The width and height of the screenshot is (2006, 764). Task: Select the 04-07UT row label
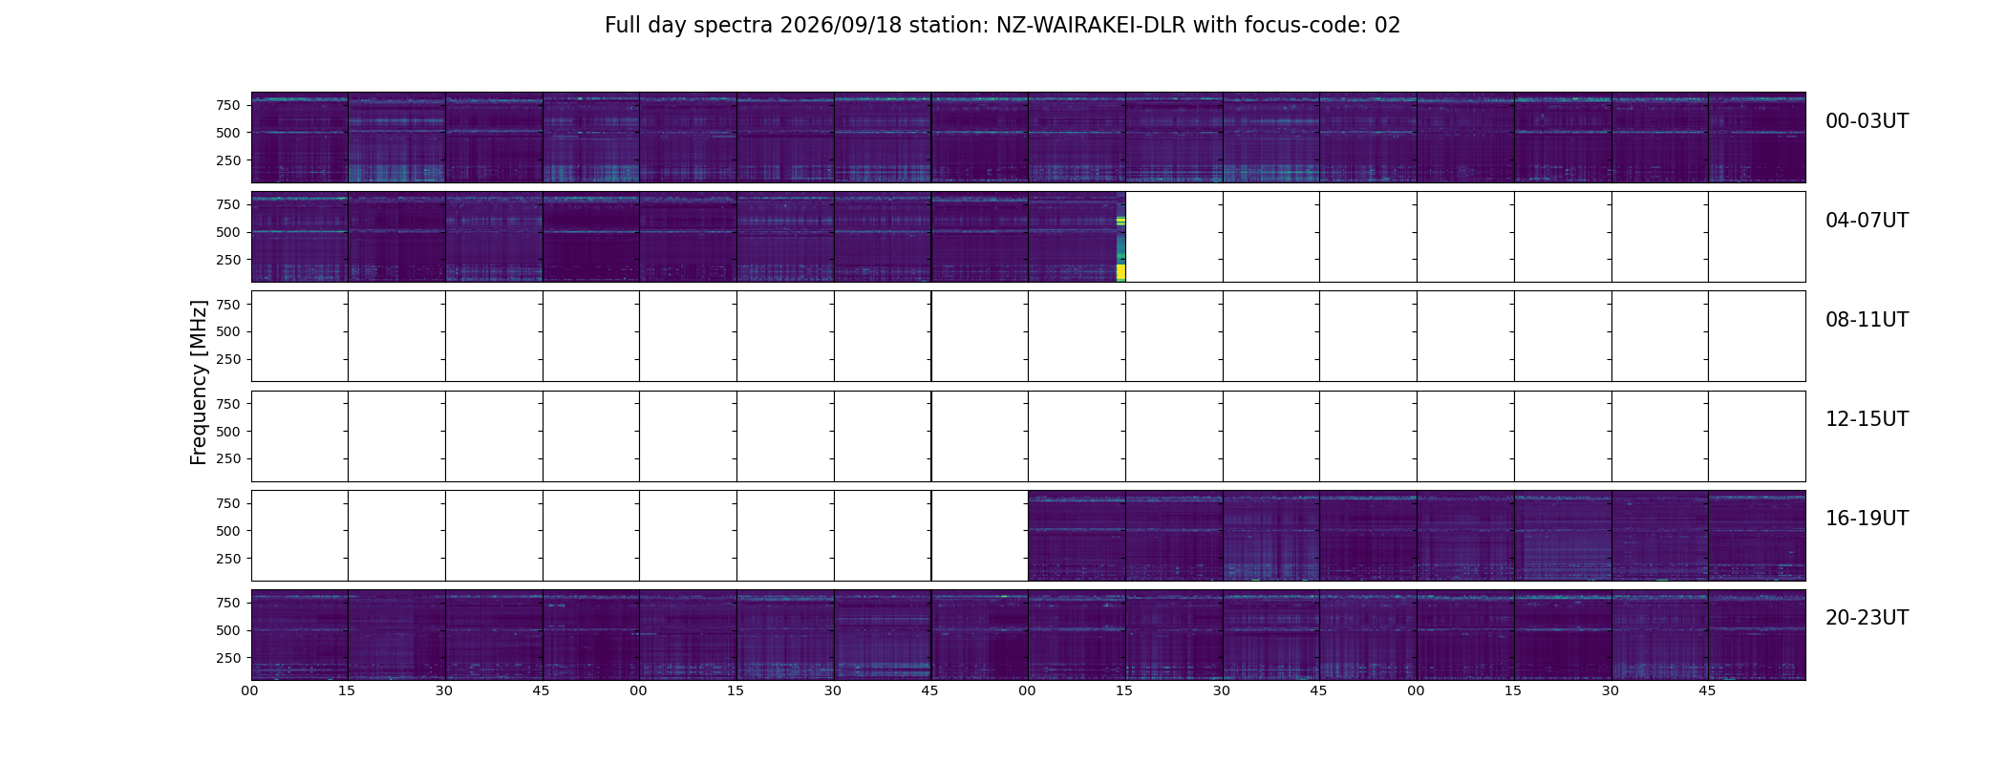(1867, 221)
